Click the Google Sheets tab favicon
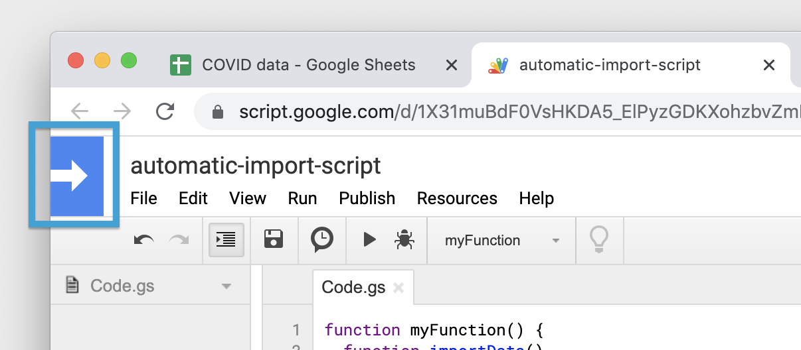 coord(181,65)
